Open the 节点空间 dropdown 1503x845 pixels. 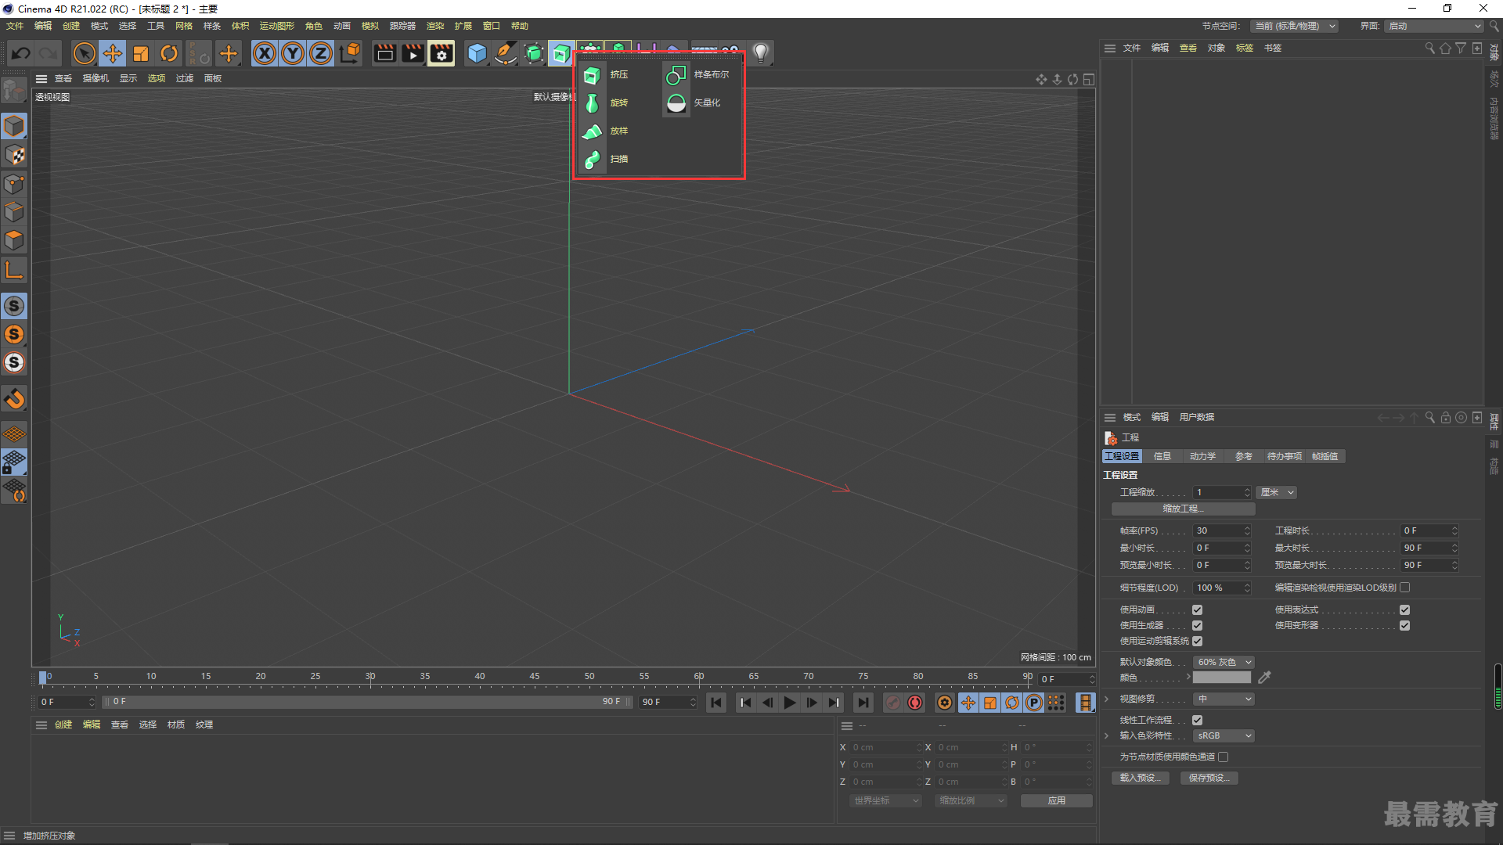click(1293, 26)
